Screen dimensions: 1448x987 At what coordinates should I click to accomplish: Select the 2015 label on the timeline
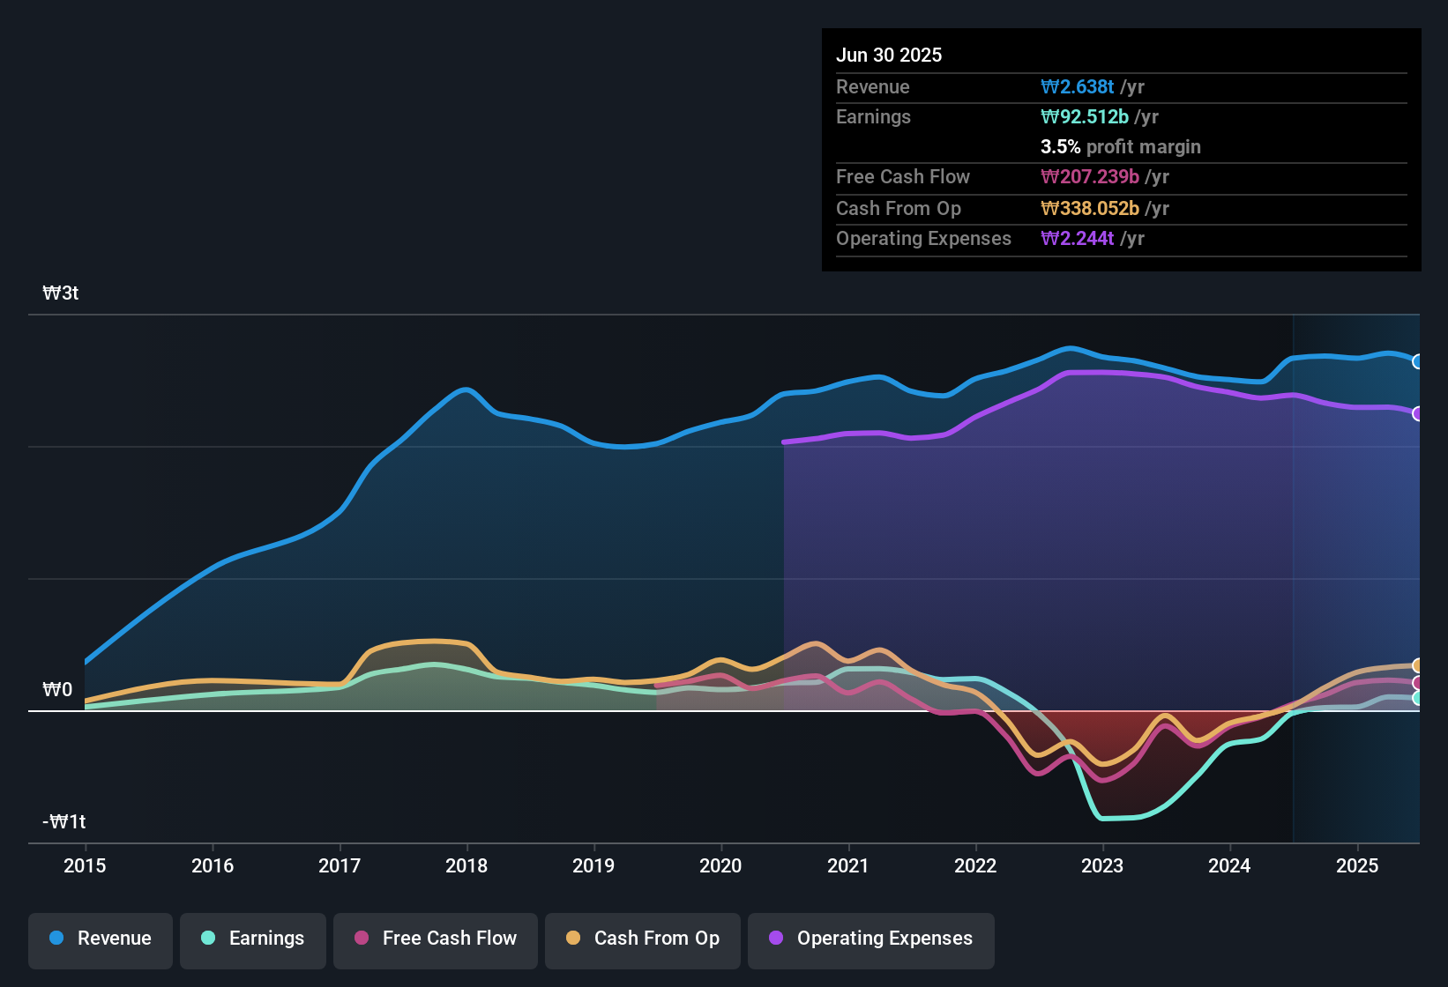click(85, 865)
